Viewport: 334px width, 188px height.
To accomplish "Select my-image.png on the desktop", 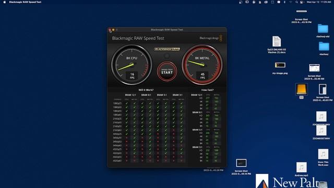I will pos(280,68).
